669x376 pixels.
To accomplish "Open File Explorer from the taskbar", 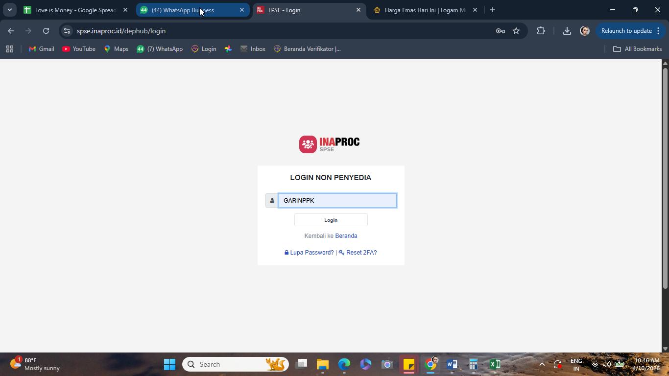I will coord(323,364).
